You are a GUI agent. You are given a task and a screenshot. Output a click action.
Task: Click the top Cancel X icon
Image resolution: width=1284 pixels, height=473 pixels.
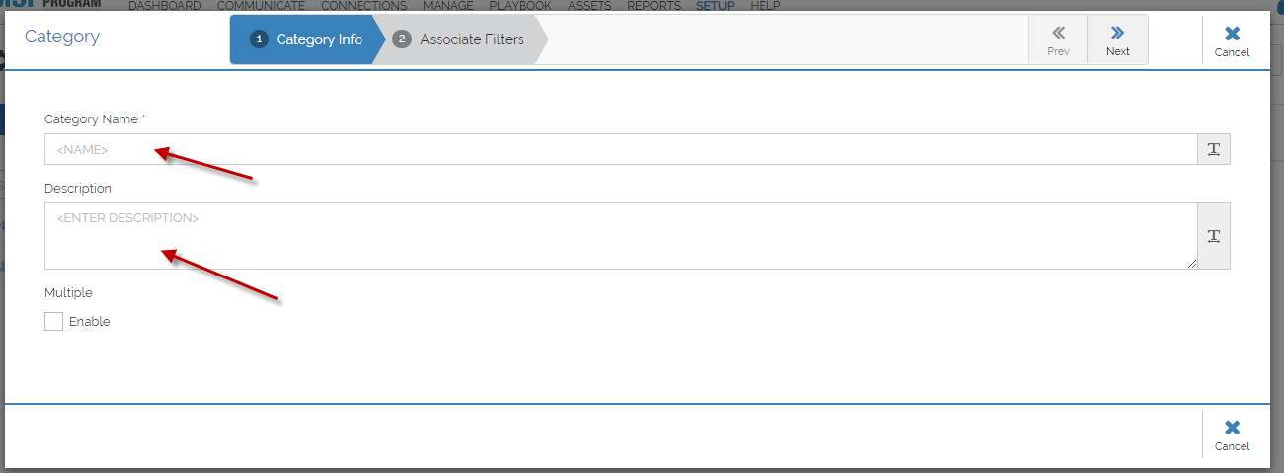pyautogui.click(x=1232, y=34)
